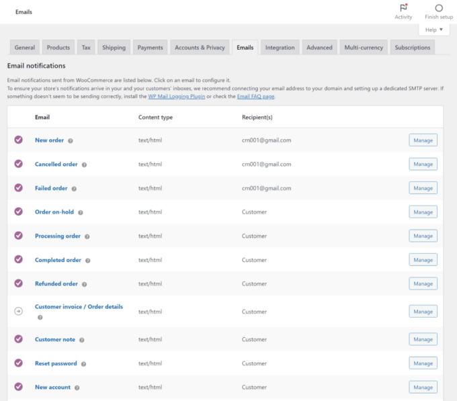This screenshot has height=401, width=457.
Task: Open the WP Mail Logging Plugin link
Action: 177,97
